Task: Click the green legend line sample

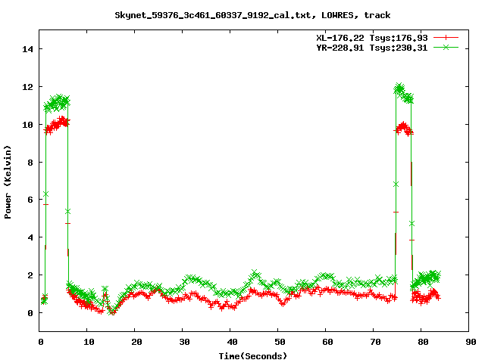Action: 446,48
